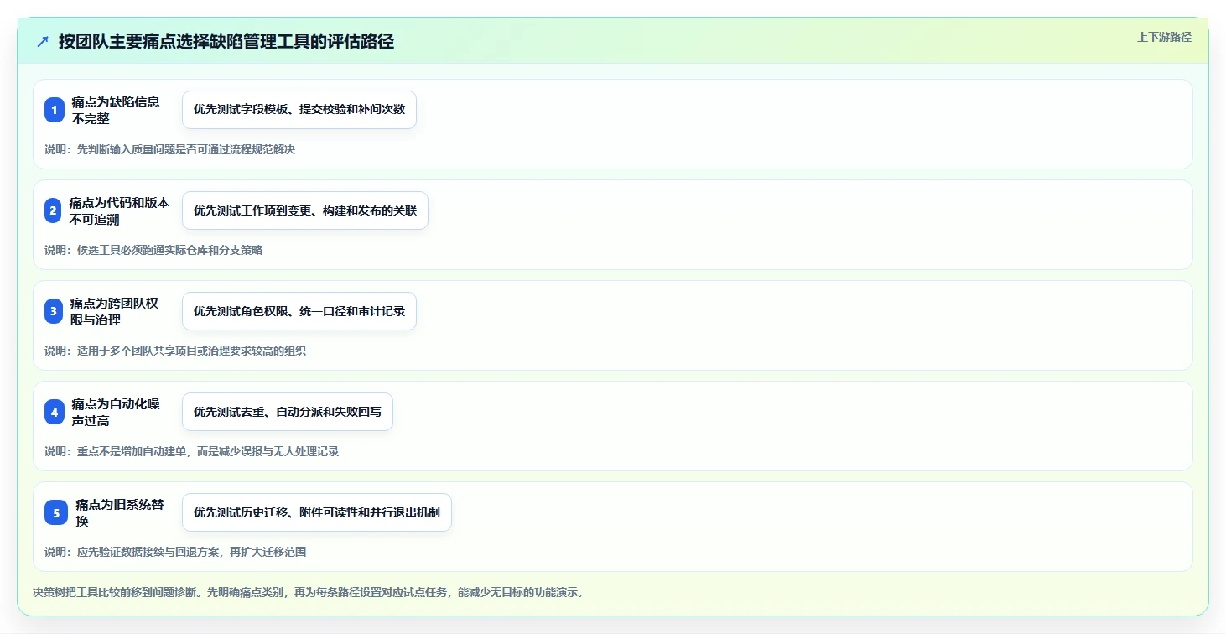
Task: Click the footer paragraph starting 决策树把工具比较前移到问题诊断
Action: click(308, 592)
